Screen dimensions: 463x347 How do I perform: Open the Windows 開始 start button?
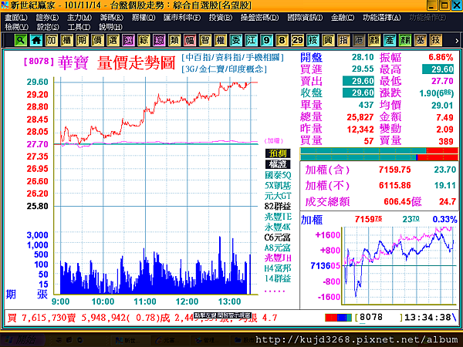click(22, 340)
